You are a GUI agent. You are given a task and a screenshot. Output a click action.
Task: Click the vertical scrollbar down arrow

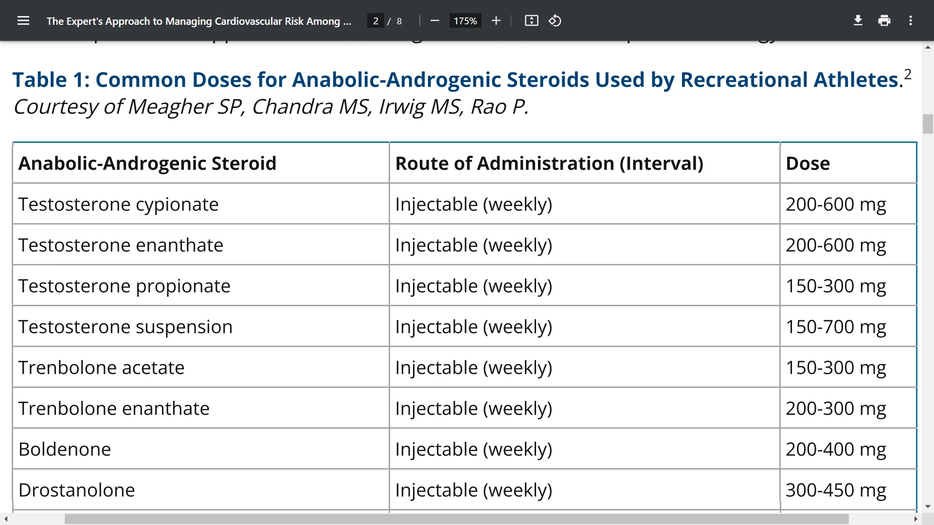click(x=928, y=507)
